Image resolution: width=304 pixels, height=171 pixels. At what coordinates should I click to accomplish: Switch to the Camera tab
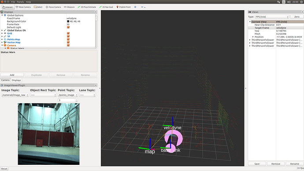5,80
